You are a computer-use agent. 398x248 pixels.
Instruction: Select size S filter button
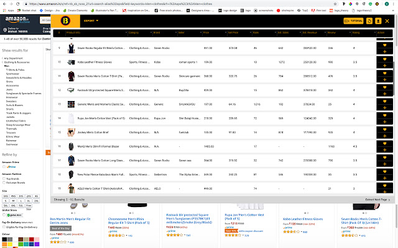[x=6, y=201]
